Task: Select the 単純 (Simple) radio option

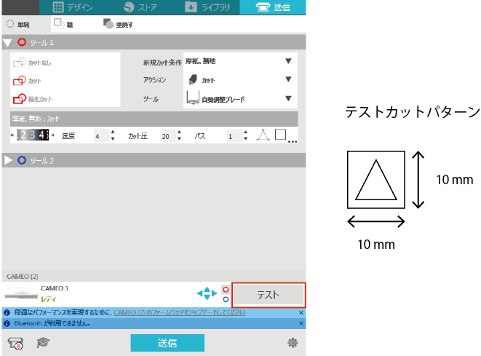Action: (x=10, y=24)
